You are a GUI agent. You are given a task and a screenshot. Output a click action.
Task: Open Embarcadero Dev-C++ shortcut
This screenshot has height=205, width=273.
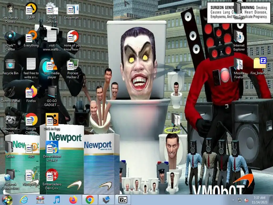(x=52, y=179)
